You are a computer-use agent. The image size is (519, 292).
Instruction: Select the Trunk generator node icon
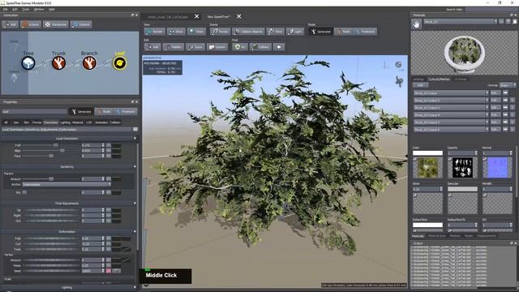click(58, 63)
